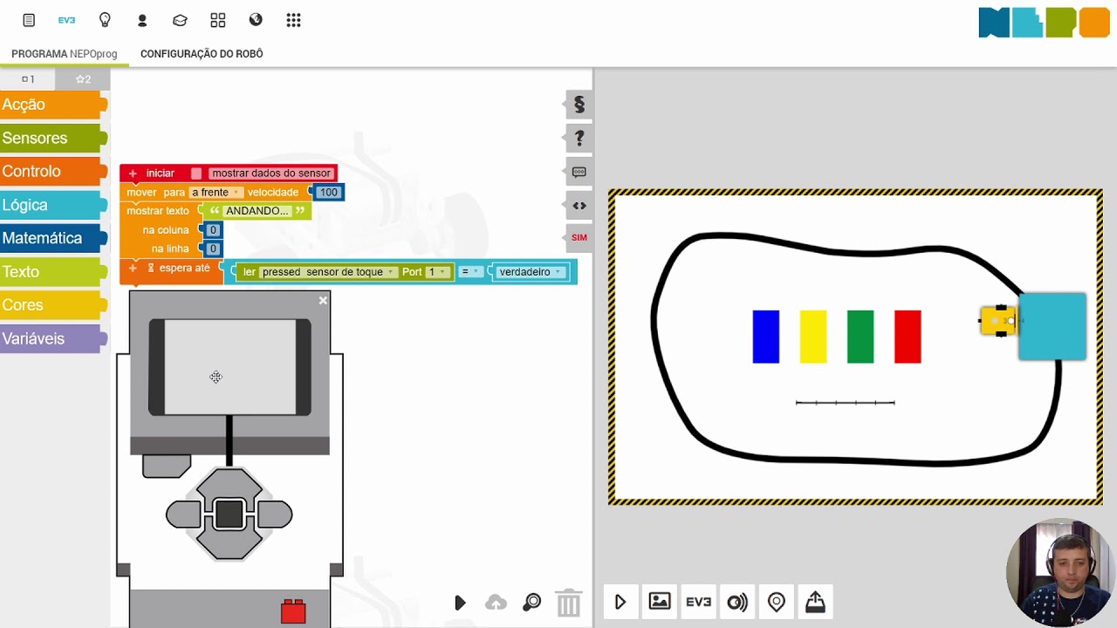The image size is (1117, 628).
Task: Click the green color patch in simulation
Action: point(860,337)
